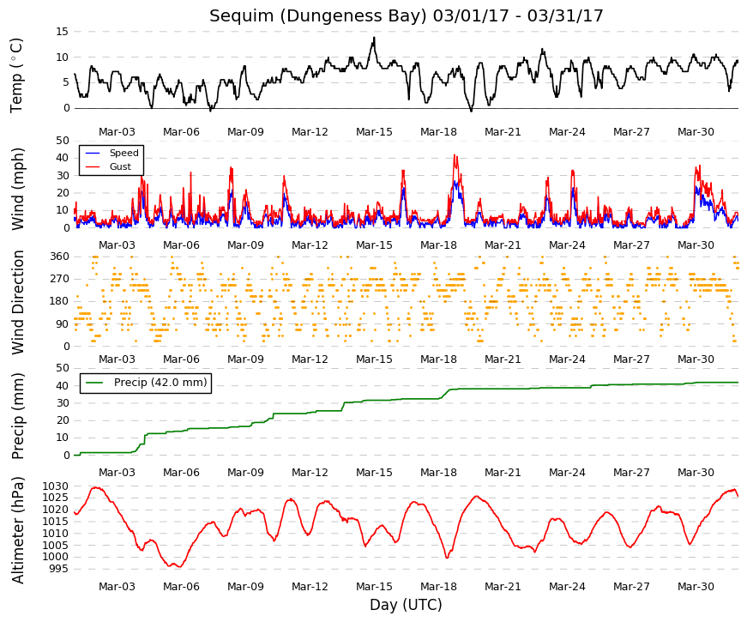Click the red Gust legend line
This screenshot has width=747, height=622.
93,166
